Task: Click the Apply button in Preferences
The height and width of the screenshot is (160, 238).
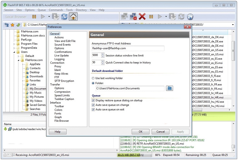Action: point(180,132)
